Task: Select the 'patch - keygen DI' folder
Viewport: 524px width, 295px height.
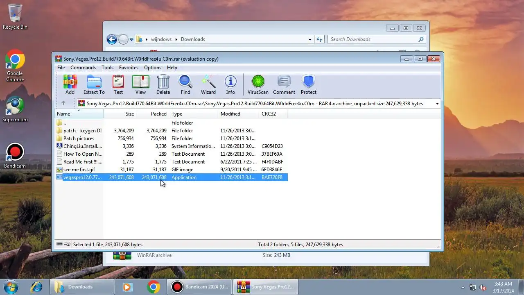Action: pos(171,131)
